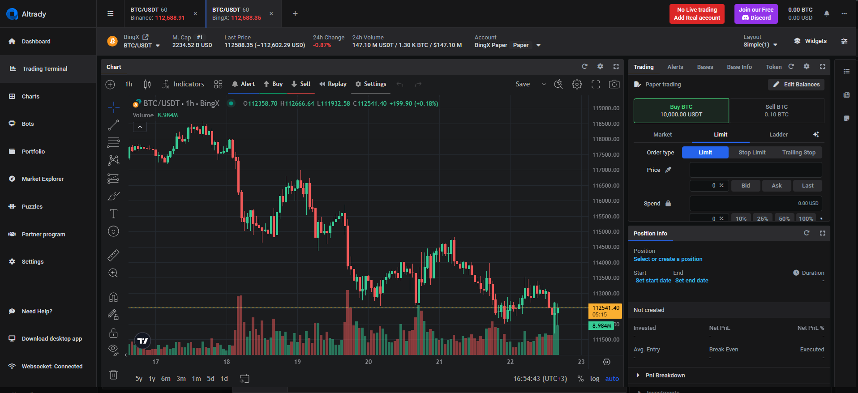Take a chart snapshot with the camera
This screenshot has width=858, height=393.
pyautogui.click(x=614, y=84)
